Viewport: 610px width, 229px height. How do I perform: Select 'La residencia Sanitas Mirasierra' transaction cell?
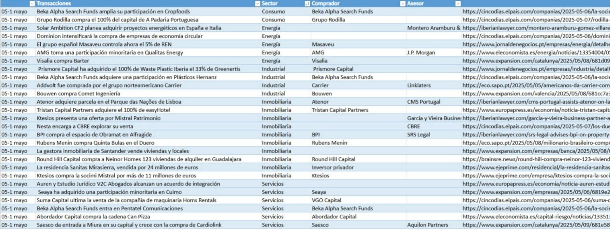click(x=148, y=167)
